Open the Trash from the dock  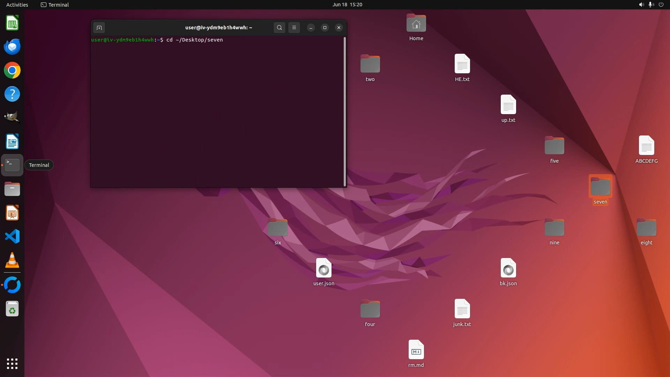point(12,309)
